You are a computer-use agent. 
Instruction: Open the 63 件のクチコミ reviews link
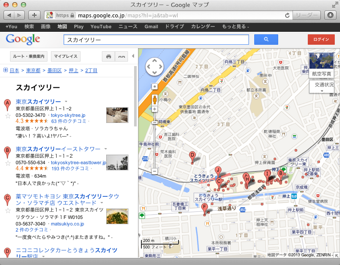pyautogui.click(x=68, y=121)
